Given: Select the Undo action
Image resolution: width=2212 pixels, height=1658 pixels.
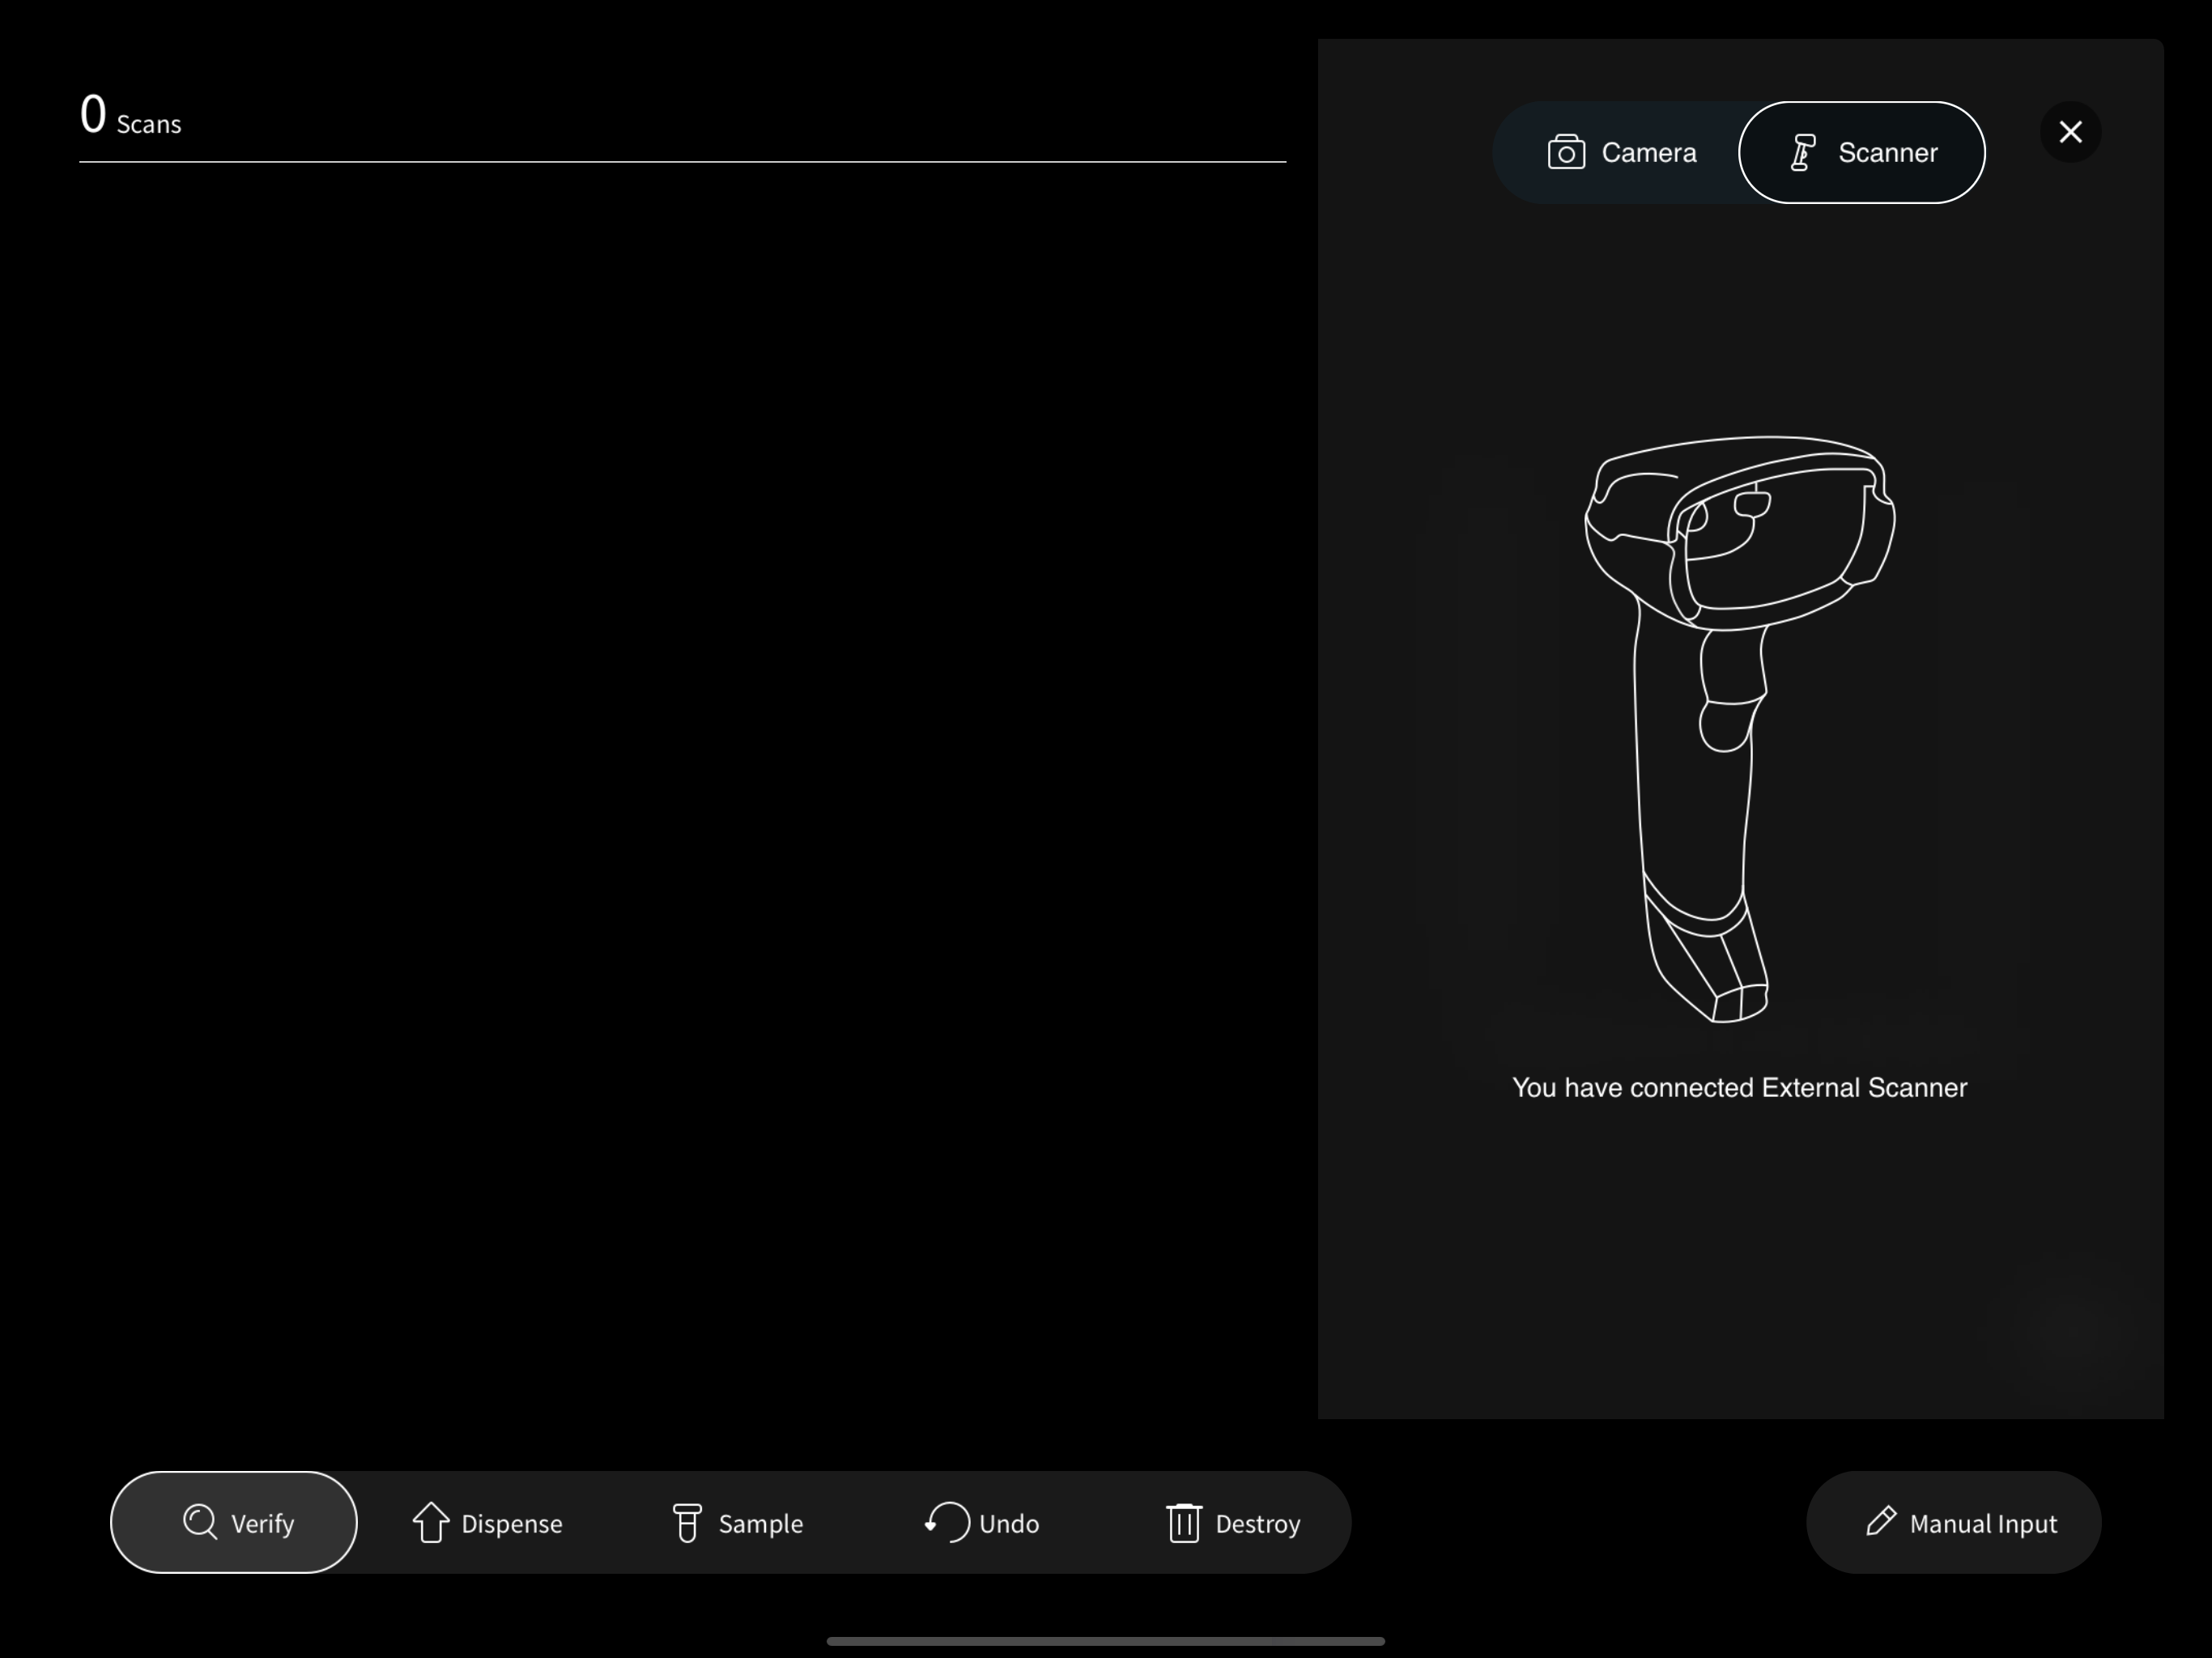Looking at the screenshot, I should [981, 1522].
